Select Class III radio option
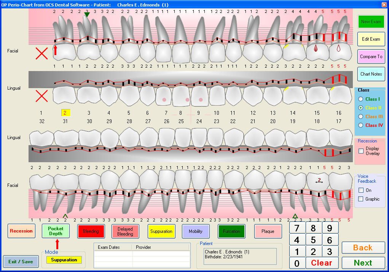This screenshot has height=272, width=389. [361, 116]
